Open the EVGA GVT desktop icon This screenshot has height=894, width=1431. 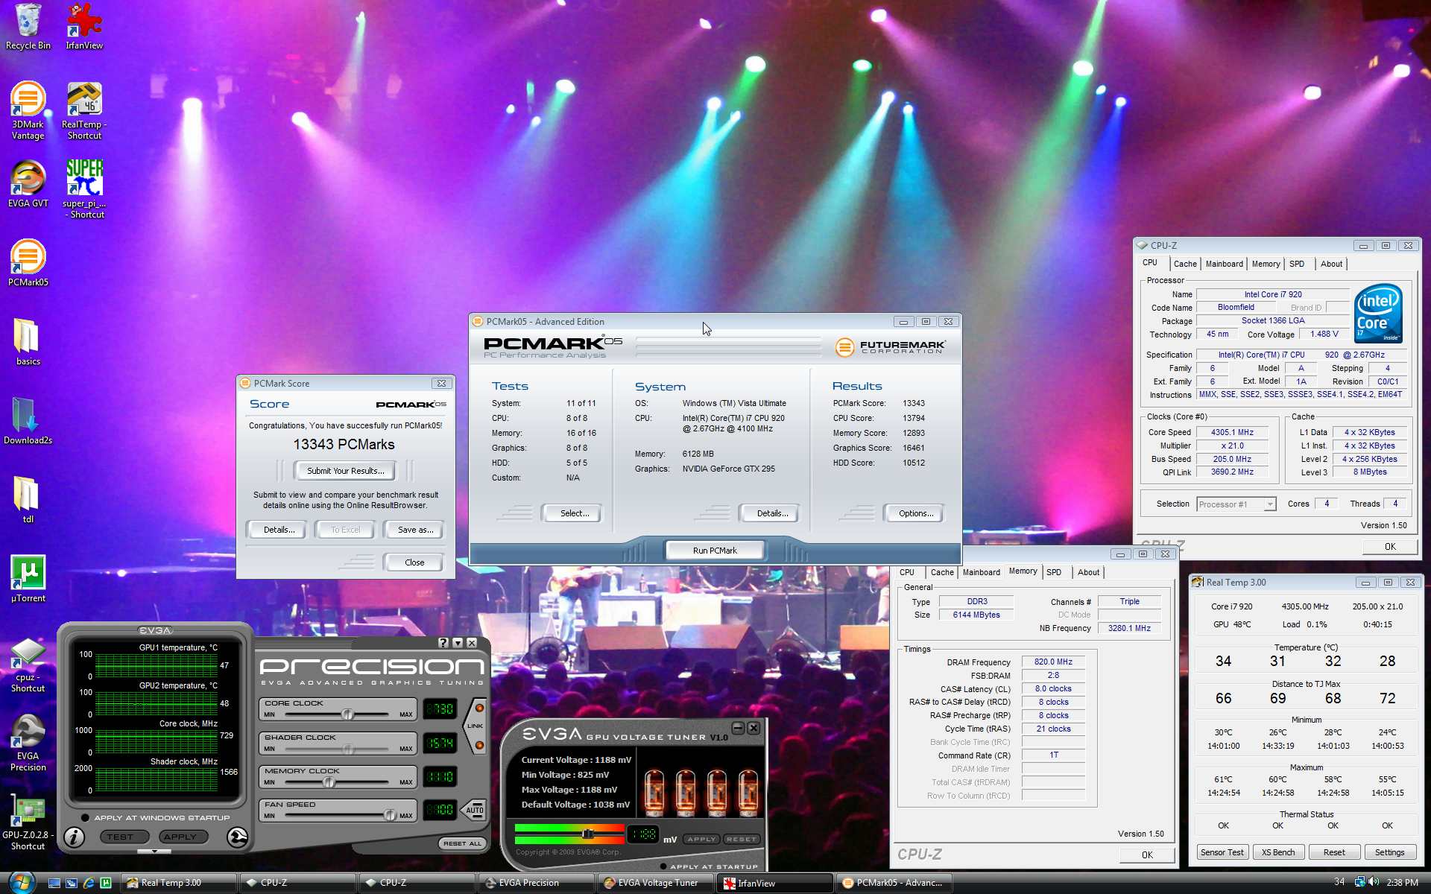(x=28, y=184)
